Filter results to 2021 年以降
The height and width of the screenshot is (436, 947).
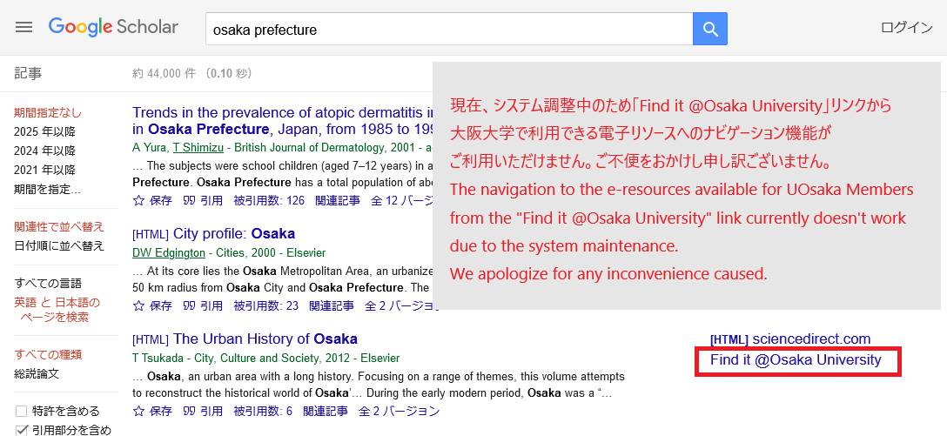point(44,170)
